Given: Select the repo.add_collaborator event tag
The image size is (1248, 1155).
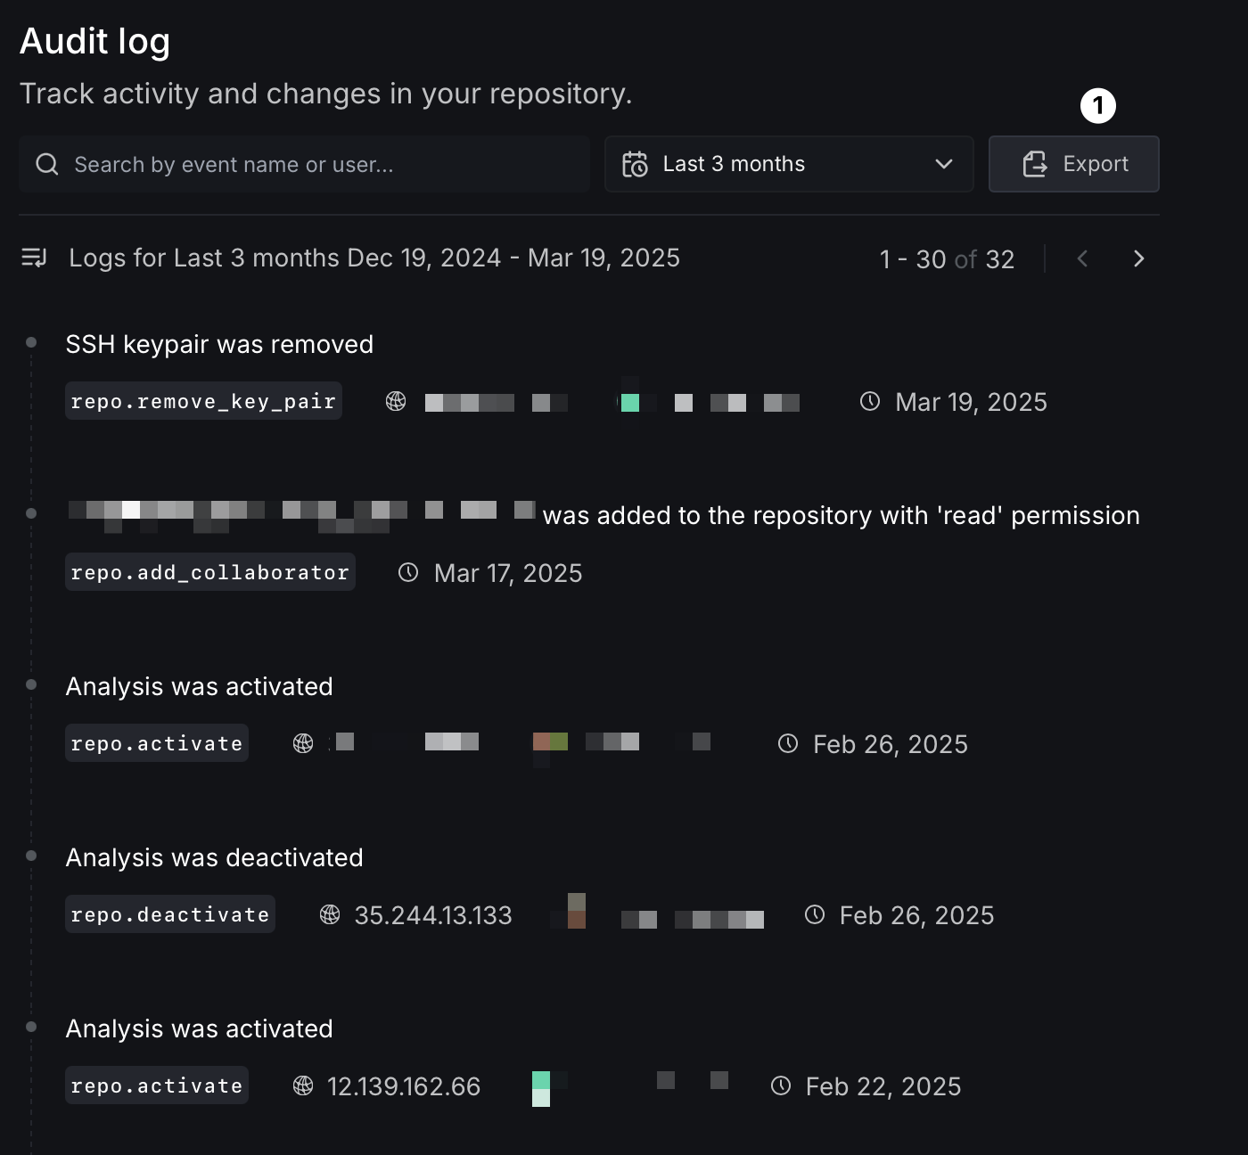Looking at the screenshot, I should pyautogui.click(x=209, y=573).
